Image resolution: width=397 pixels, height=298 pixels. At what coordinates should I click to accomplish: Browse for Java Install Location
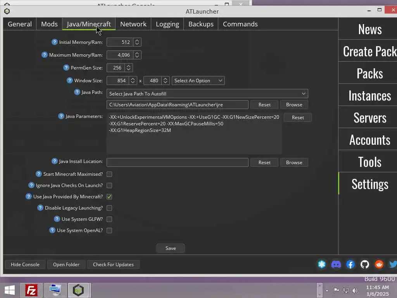pos(294,163)
